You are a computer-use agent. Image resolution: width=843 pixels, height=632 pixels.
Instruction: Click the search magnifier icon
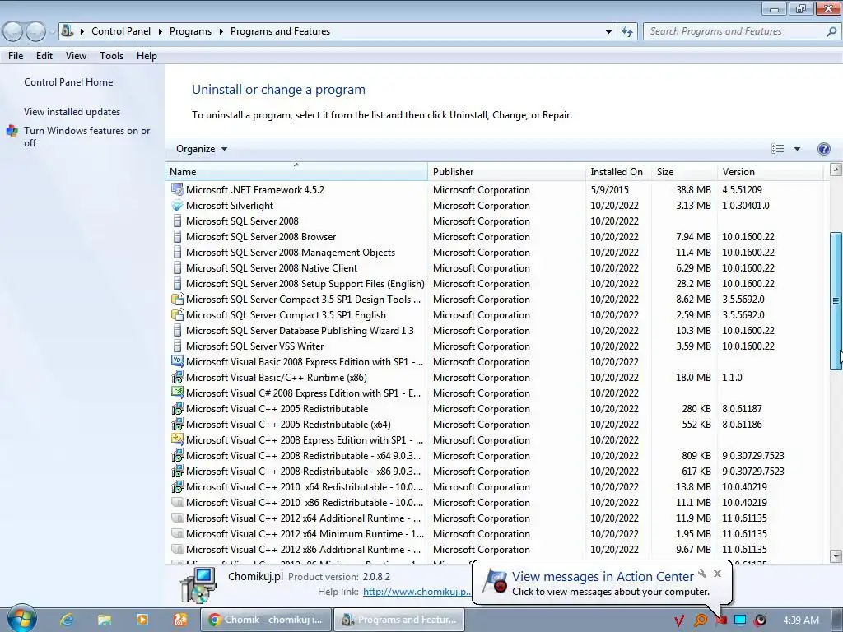pyautogui.click(x=831, y=31)
